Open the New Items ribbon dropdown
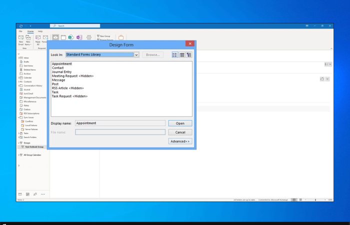350x225 pixels. (x=28, y=40)
